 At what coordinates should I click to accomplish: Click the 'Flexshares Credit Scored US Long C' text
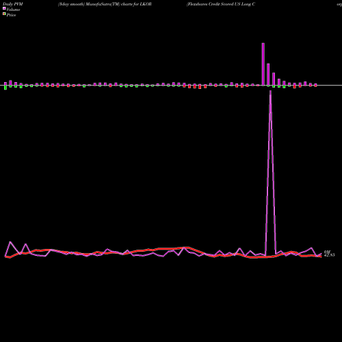(x=221, y=4)
